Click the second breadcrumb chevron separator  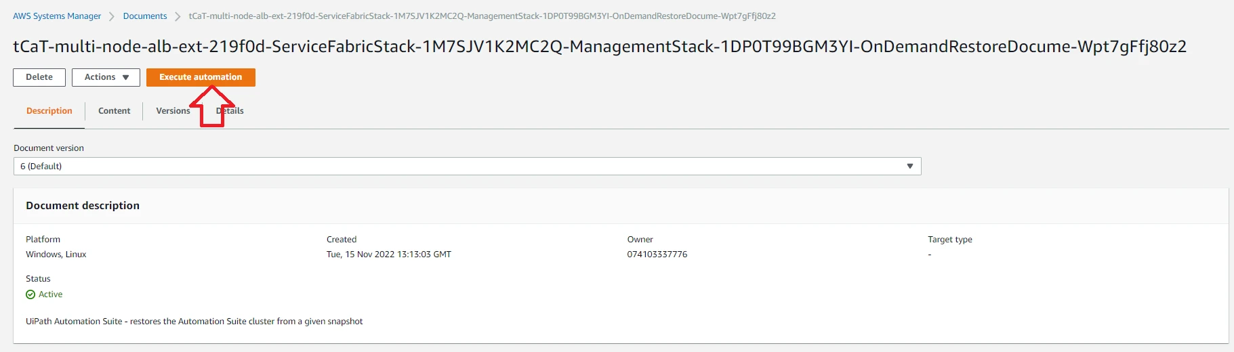178,16
